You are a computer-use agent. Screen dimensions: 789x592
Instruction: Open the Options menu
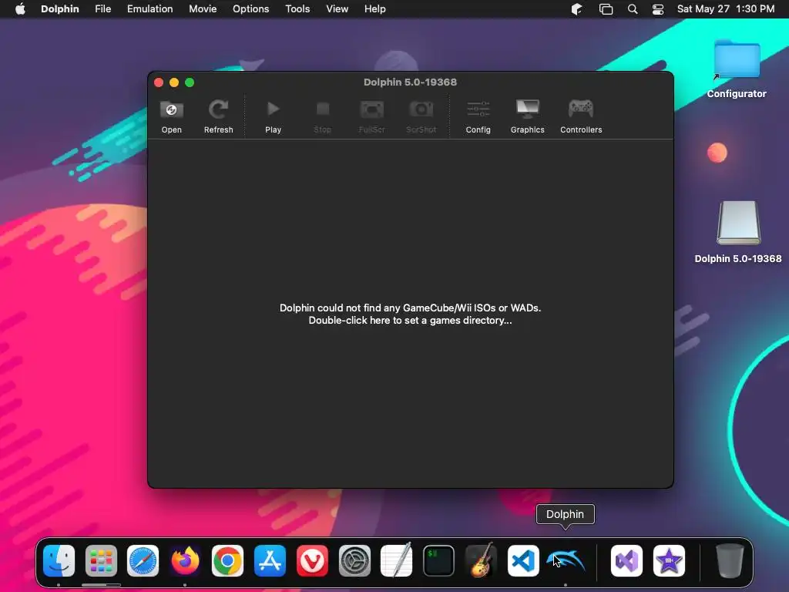(x=250, y=9)
